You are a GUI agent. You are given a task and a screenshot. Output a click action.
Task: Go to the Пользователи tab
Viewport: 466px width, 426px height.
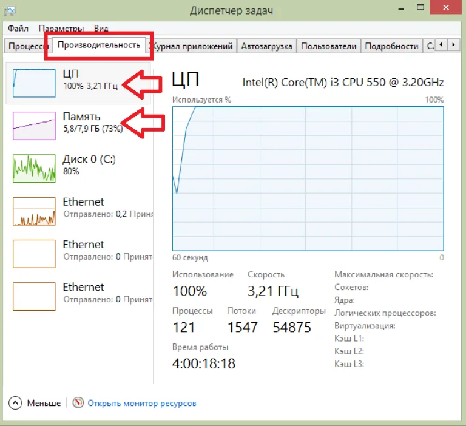pos(328,46)
